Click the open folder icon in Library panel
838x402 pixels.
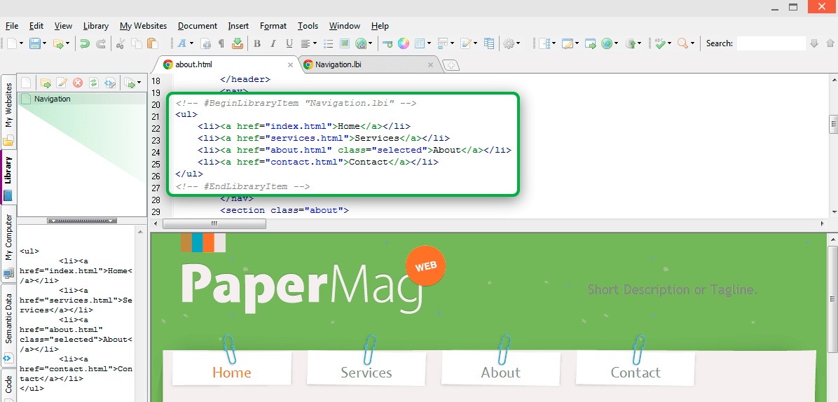tap(46, 83)
